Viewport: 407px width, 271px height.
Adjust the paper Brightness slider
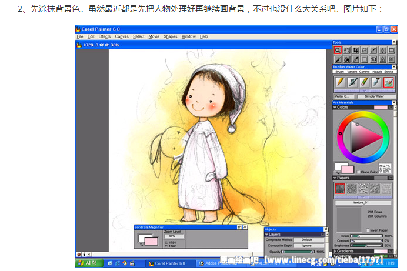[366, 245]
